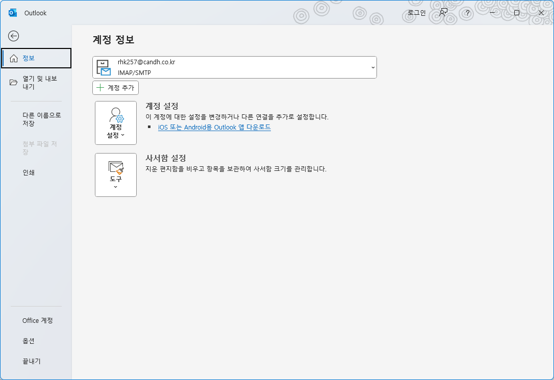The image size is (554, 380).
Task: Open help via question mark icon
Action: click(x=467, y=13)
